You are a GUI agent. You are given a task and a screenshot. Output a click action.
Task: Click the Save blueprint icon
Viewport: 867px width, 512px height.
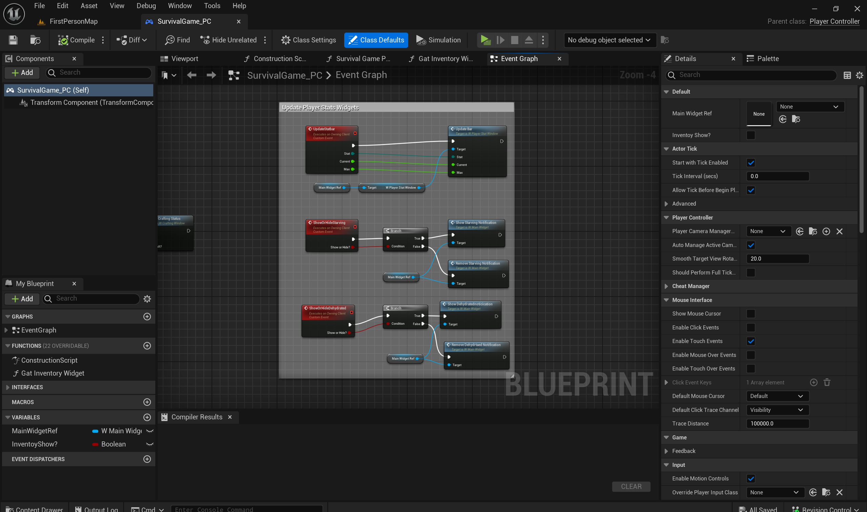tap(13, 40)
